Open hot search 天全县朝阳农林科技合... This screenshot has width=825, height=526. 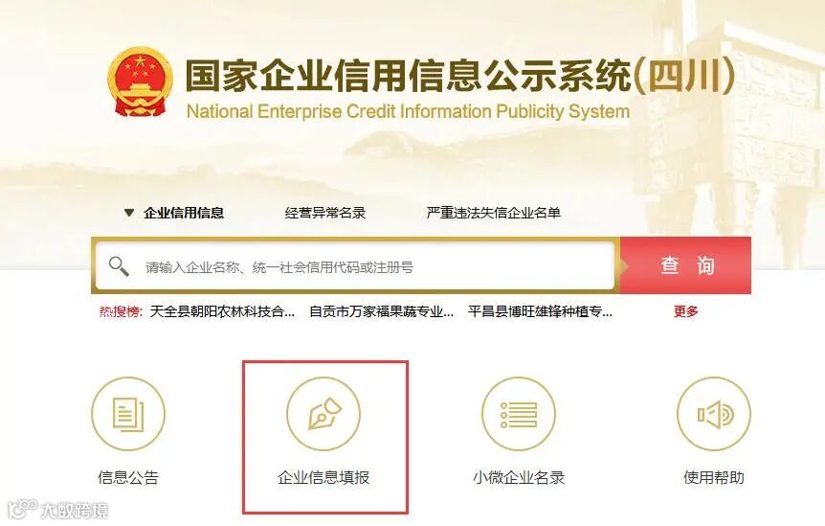223,311
